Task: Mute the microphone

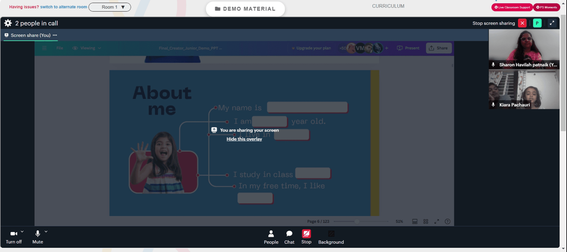Action: 37,237
